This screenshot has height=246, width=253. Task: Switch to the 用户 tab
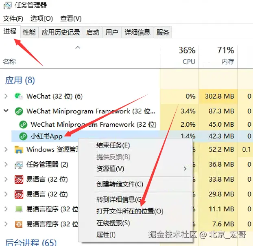pos(112,32)
